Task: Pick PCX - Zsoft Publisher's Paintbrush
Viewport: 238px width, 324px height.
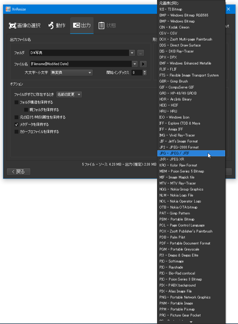Action: click(x=191, y=231)
